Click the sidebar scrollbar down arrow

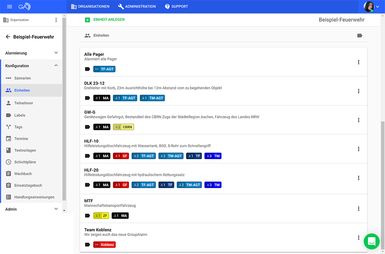64,210
